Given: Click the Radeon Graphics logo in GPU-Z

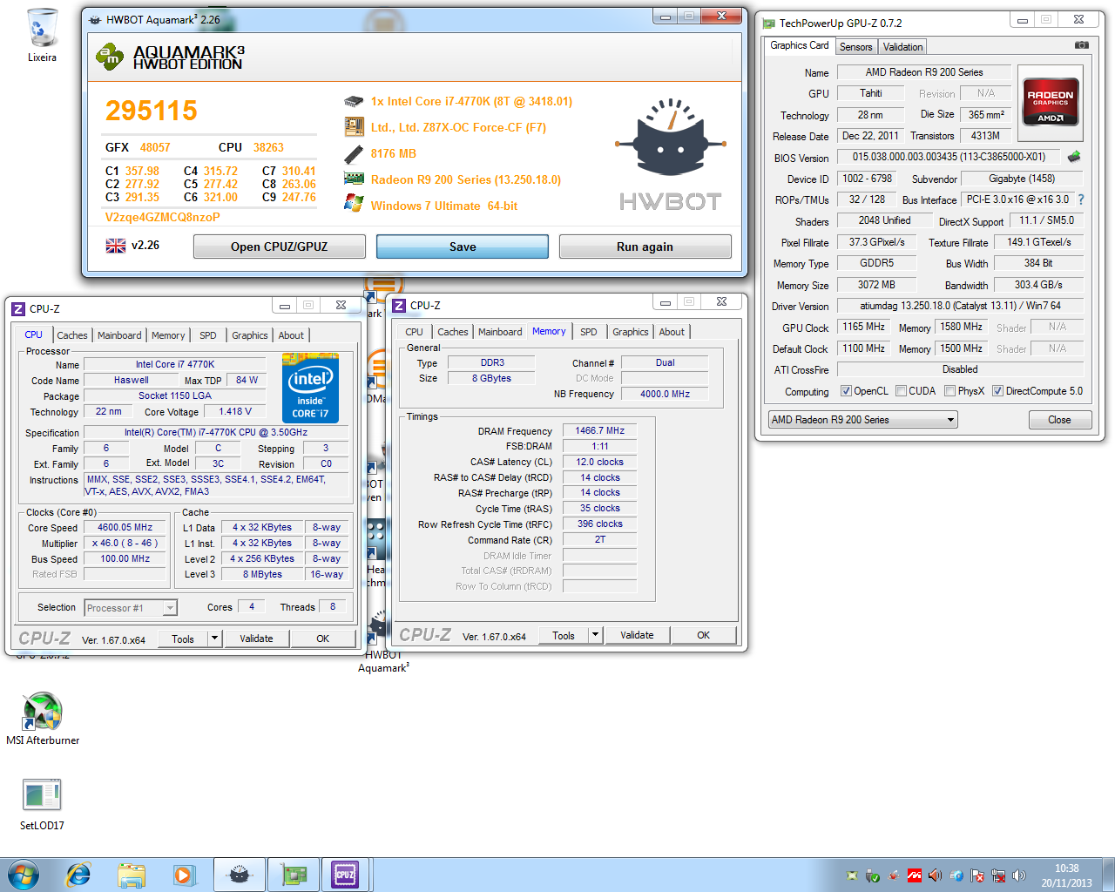Looking at the screenshot, I should click(x=1050, y=103).
